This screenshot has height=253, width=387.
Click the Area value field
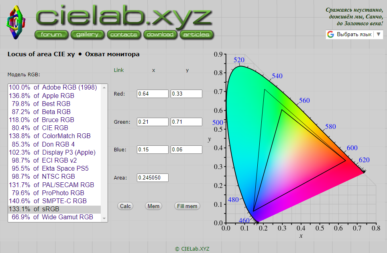(x=152, y=178)
